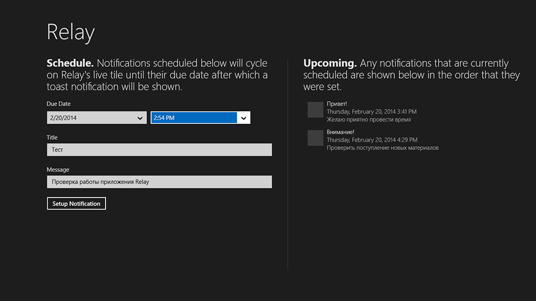Click the Message field with Проверка работы text
This screenshot has height=301, width=536.
pos(159,182)
